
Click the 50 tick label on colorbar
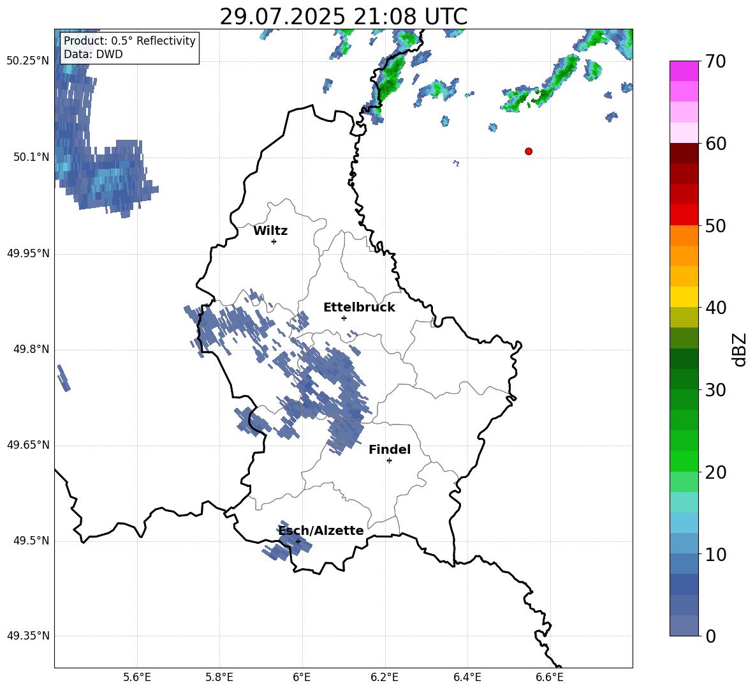coord(715,225)
